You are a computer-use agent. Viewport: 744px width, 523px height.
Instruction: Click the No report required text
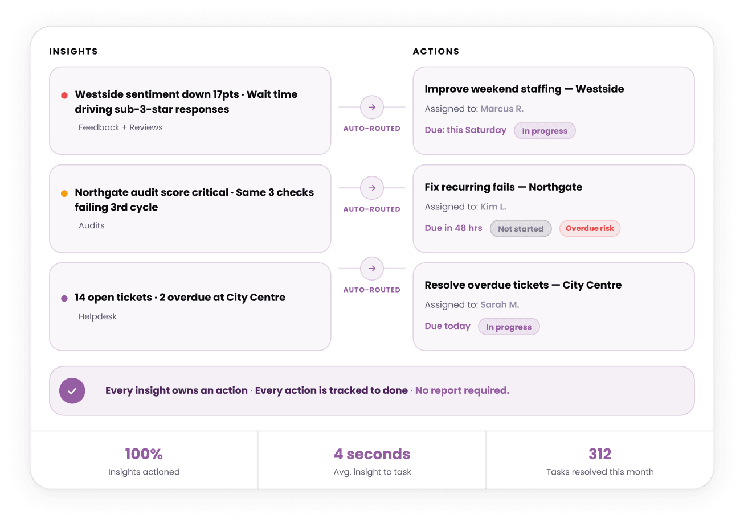pos(462,391)
